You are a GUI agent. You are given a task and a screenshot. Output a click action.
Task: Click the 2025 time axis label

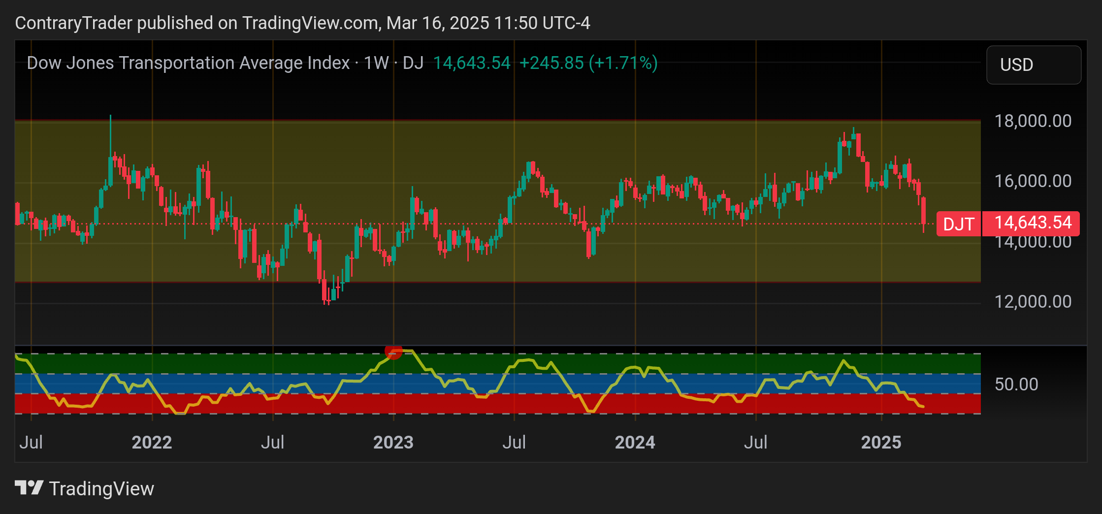tap(881, 443)
